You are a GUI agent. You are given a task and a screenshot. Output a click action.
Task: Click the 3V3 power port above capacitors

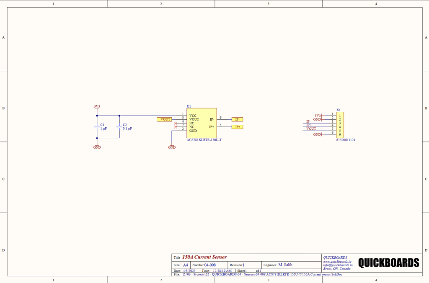(x=97, y=106)
